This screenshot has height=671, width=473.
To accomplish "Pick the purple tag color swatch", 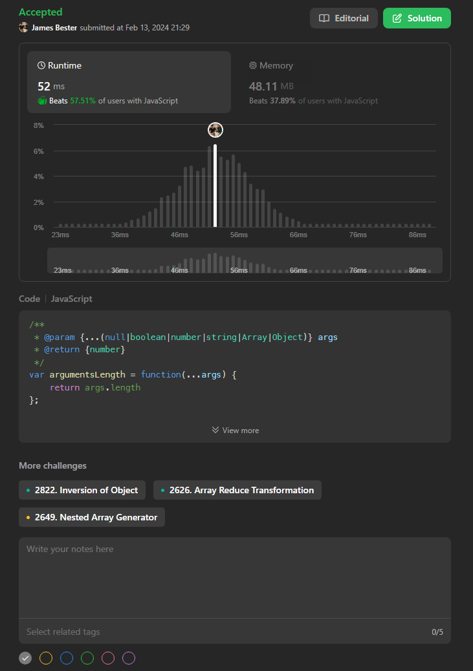I will pos(129,658).
